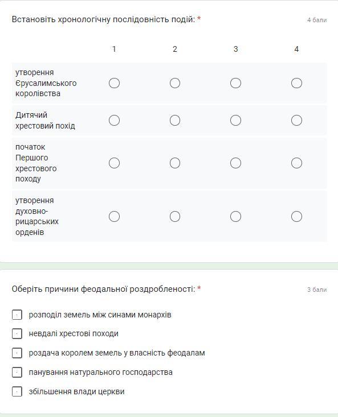Select position 3 for утворення Єрусалимського королівства

(x=236, y=83)
